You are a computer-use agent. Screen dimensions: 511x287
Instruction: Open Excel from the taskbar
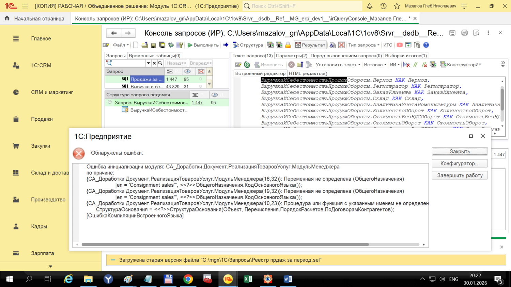point(248,279)
